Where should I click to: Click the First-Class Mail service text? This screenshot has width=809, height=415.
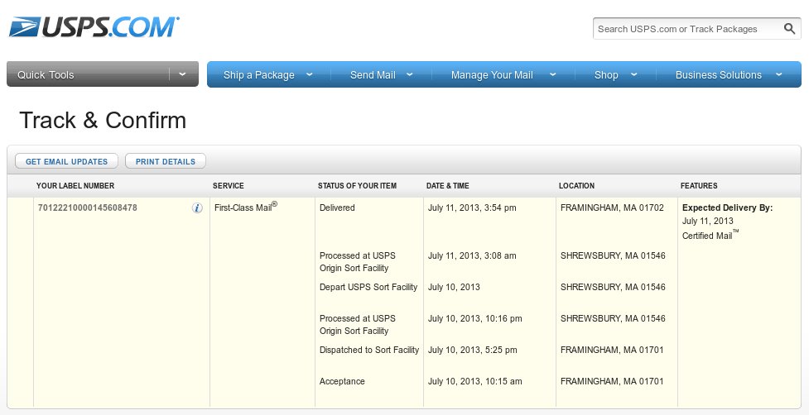tap(246, 207)
